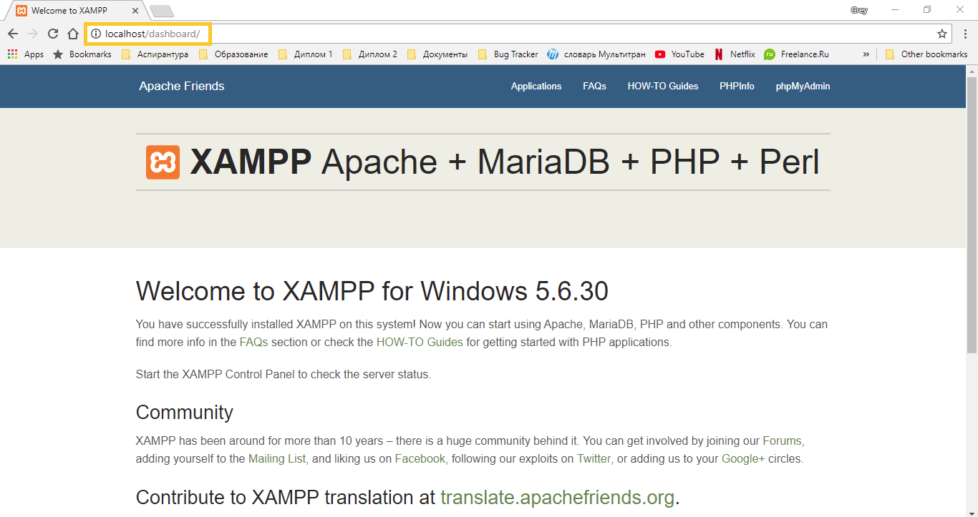
Task: Bookmark this page with the star icon
Action: 942,34
